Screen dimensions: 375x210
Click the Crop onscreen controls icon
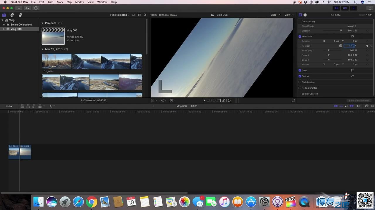tap(352, 70)
